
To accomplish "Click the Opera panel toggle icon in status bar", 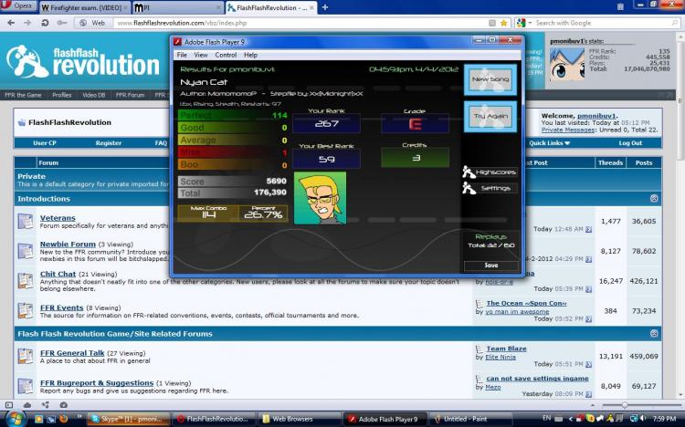I will pos(9,405).
